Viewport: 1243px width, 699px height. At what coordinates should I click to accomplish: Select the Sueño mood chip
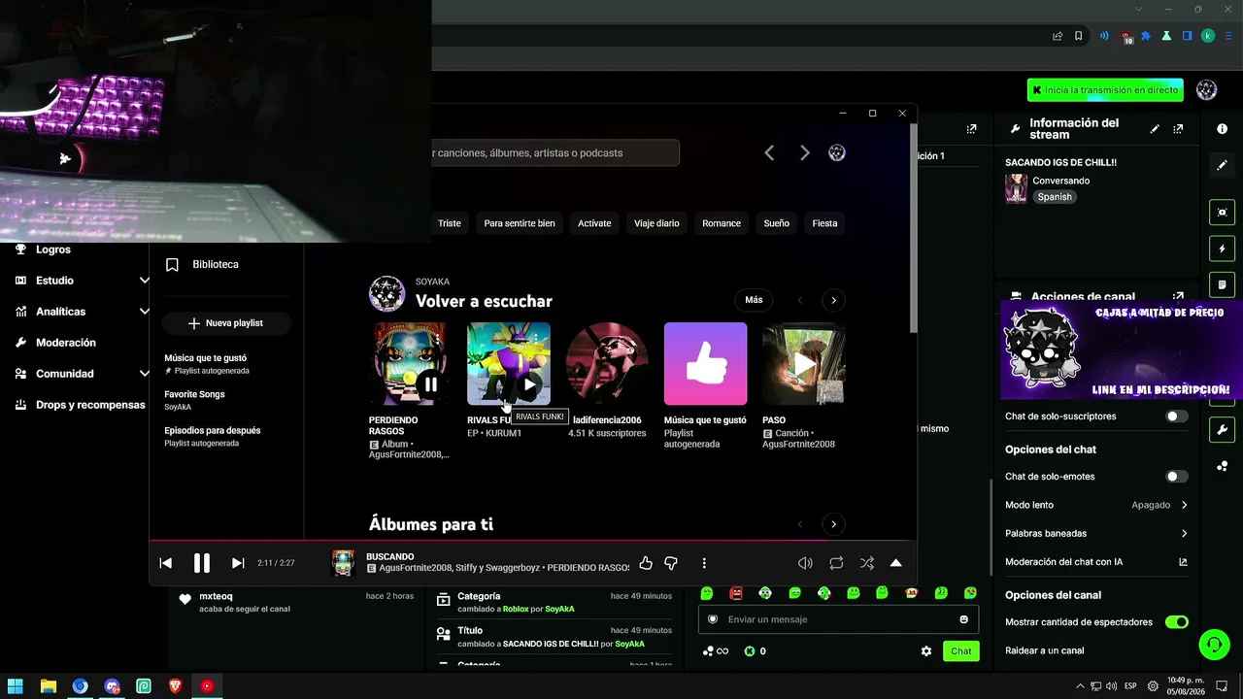point(776,223)
